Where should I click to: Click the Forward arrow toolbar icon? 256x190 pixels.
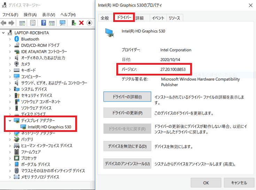(11, 23)
